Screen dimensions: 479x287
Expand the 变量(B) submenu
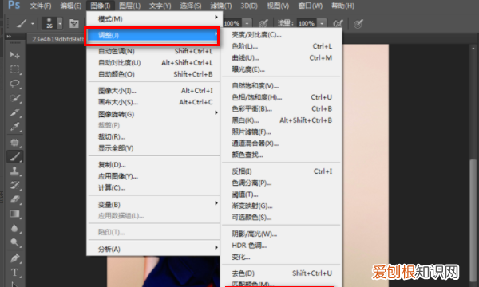click(x=155, y=205)
